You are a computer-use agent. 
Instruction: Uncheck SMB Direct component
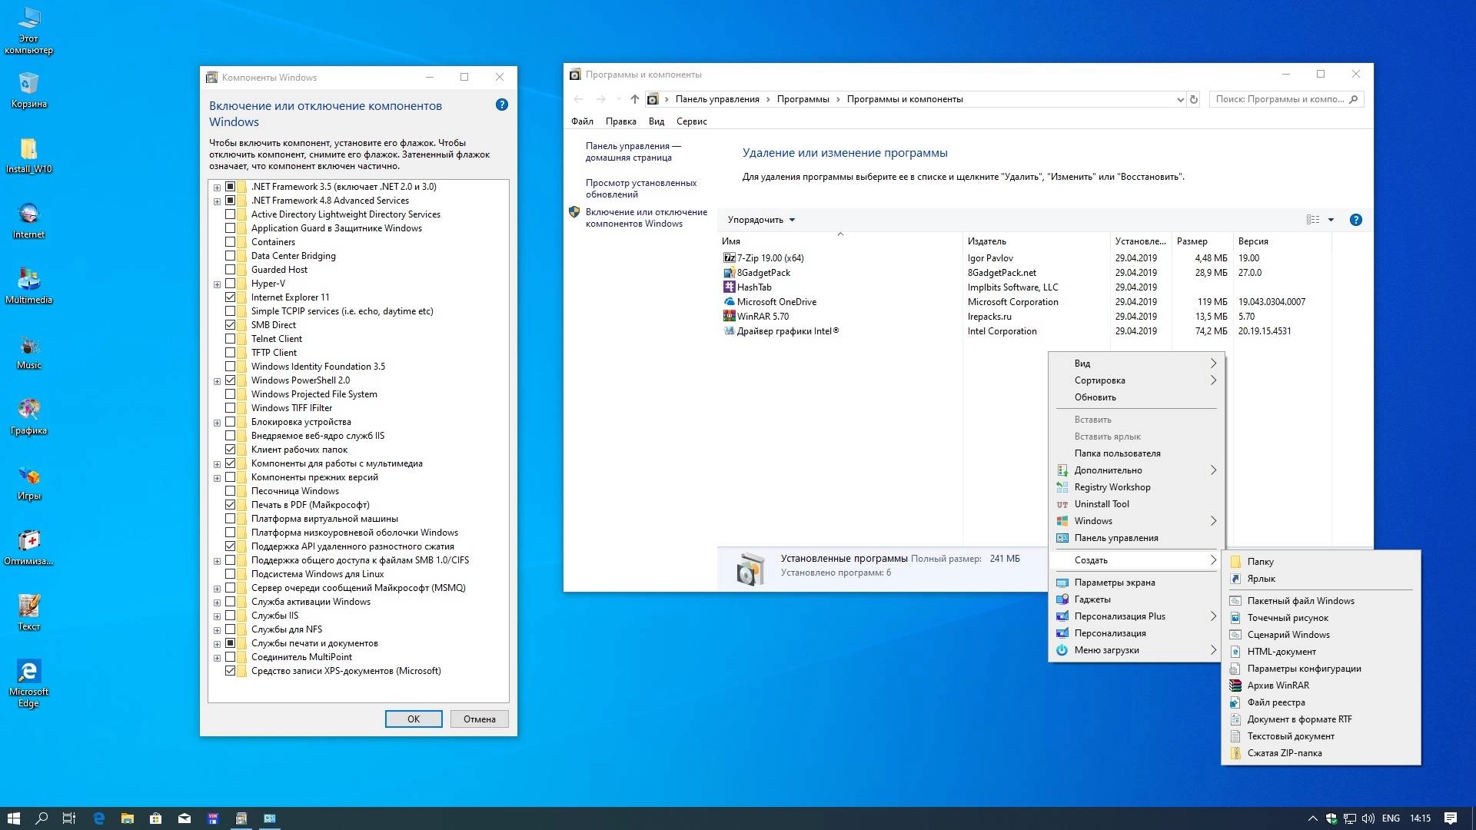230,325
